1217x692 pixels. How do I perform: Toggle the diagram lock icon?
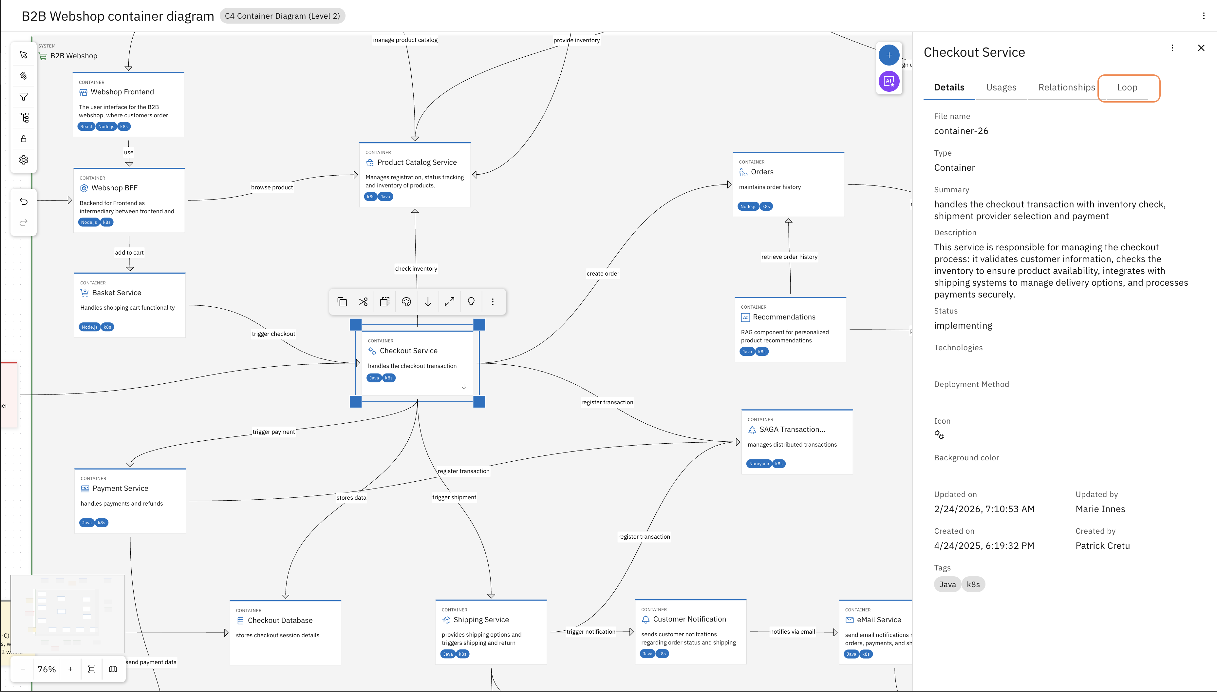[23, 139]
